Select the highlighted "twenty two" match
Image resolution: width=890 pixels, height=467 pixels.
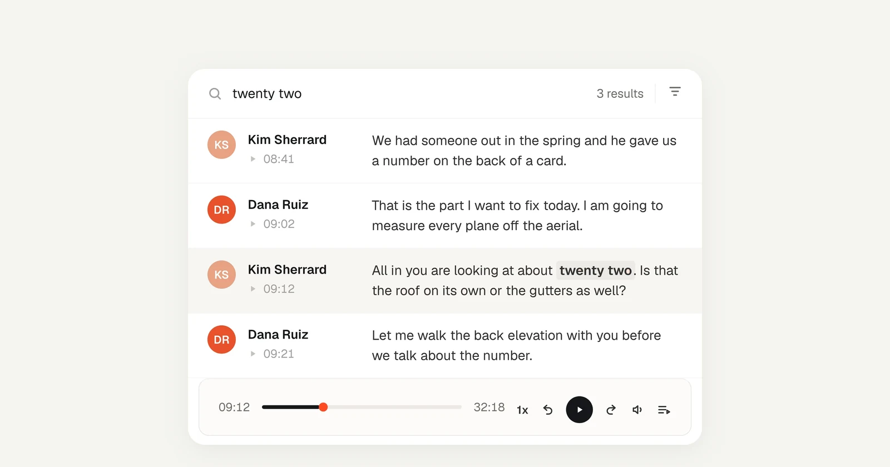(x=596, y=270)
